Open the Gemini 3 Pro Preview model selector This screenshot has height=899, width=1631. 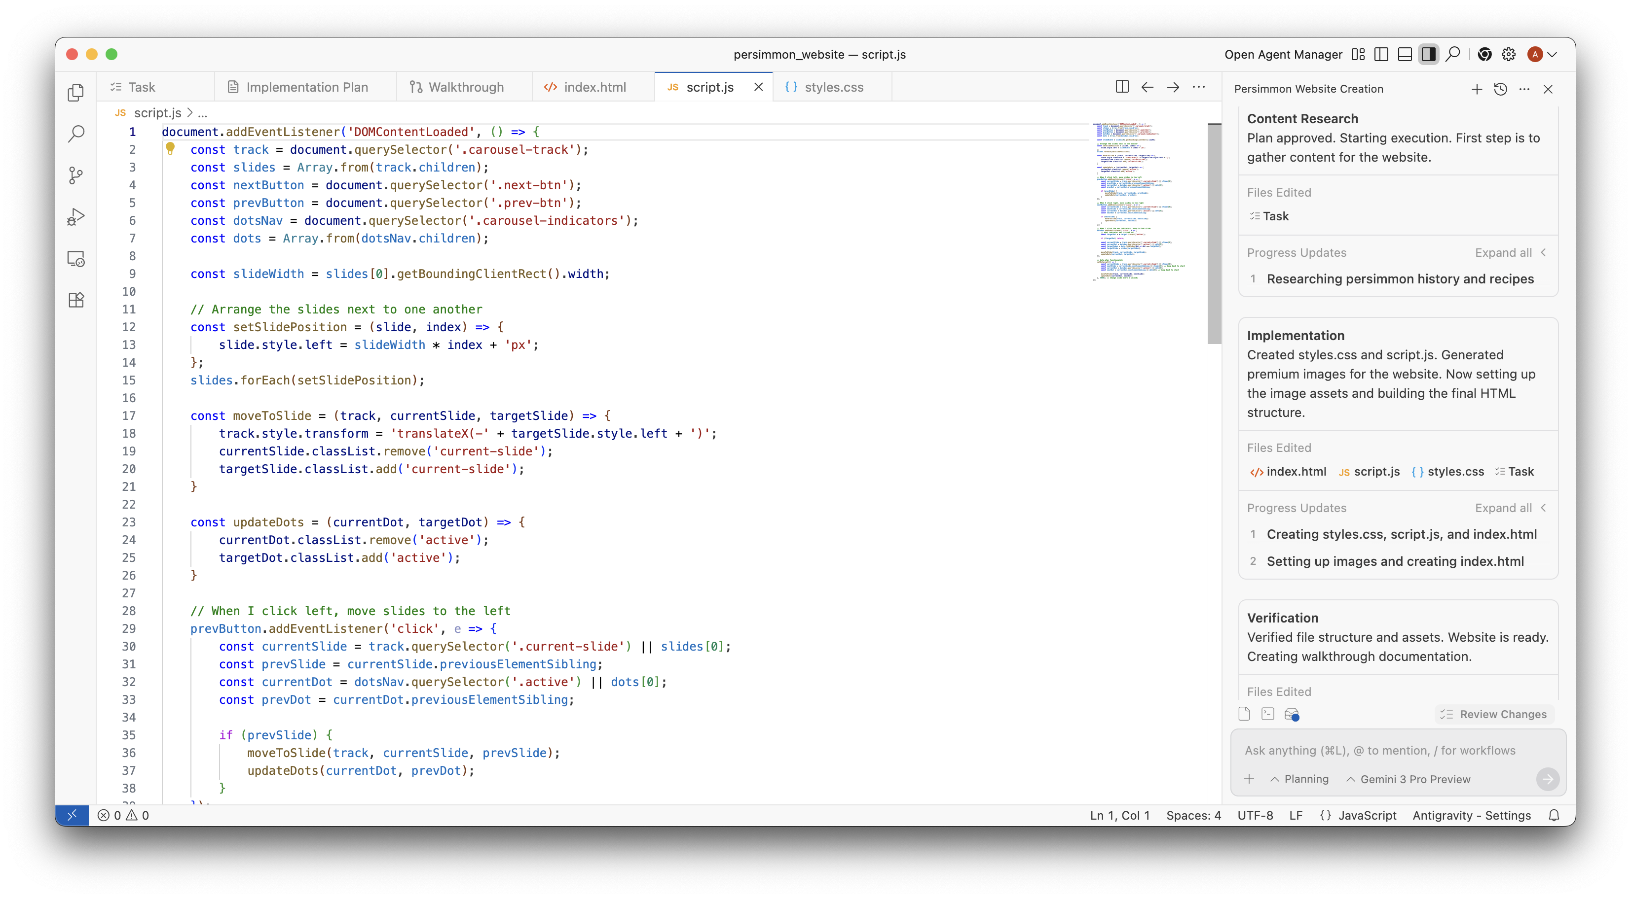click(1408, 779)
